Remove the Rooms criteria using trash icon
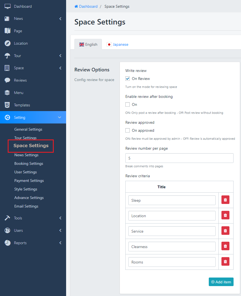The width and height of the screenshot is (241, 296). (225, 262)
